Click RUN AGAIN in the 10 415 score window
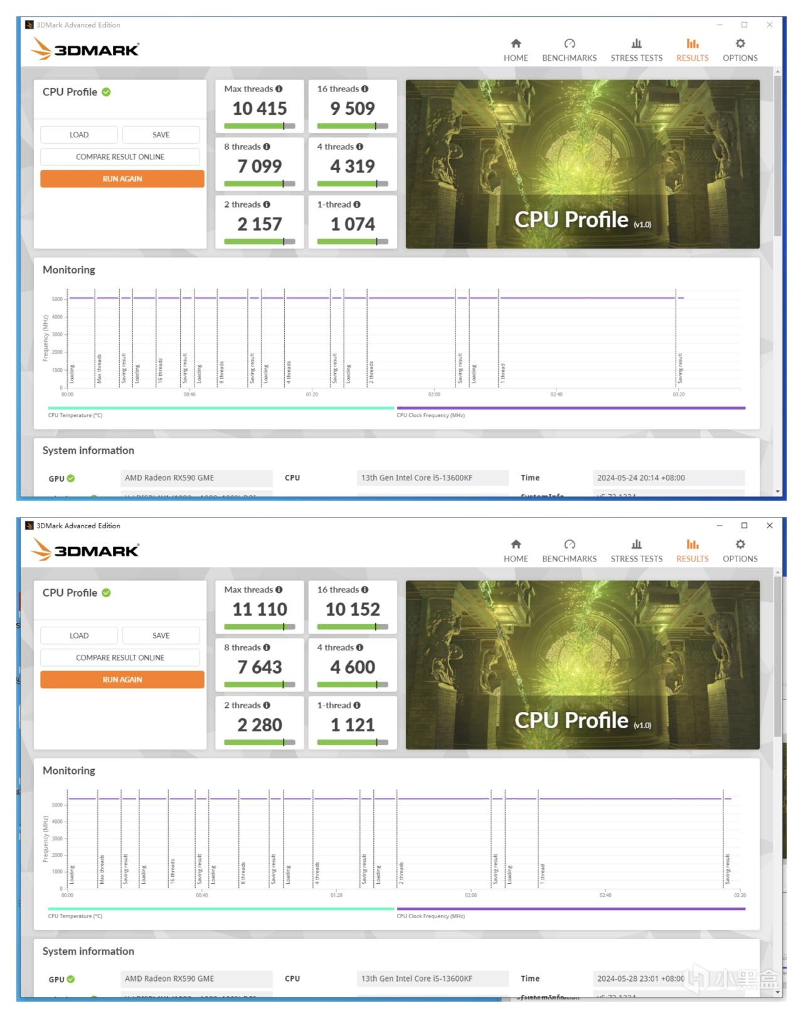The height and width of the screenshot is (1018, 803). (122, 179)
